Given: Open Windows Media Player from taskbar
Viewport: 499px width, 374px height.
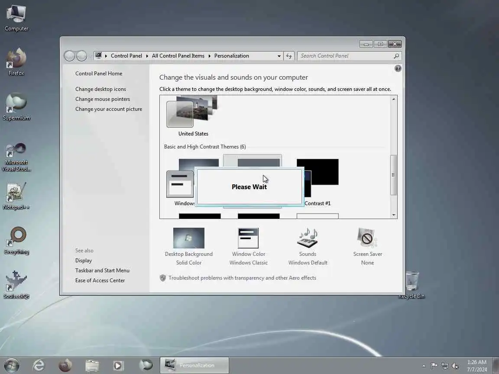Looking at the screenshot, I should coord(118,365).
